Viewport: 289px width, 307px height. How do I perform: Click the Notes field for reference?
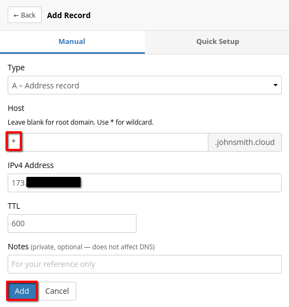pos(145,264)
